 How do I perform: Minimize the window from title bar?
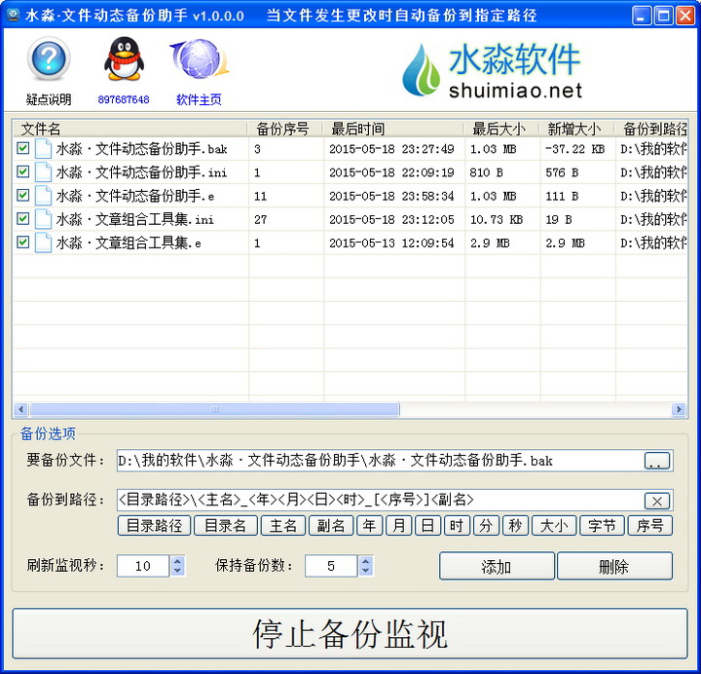tap(642, 16)
